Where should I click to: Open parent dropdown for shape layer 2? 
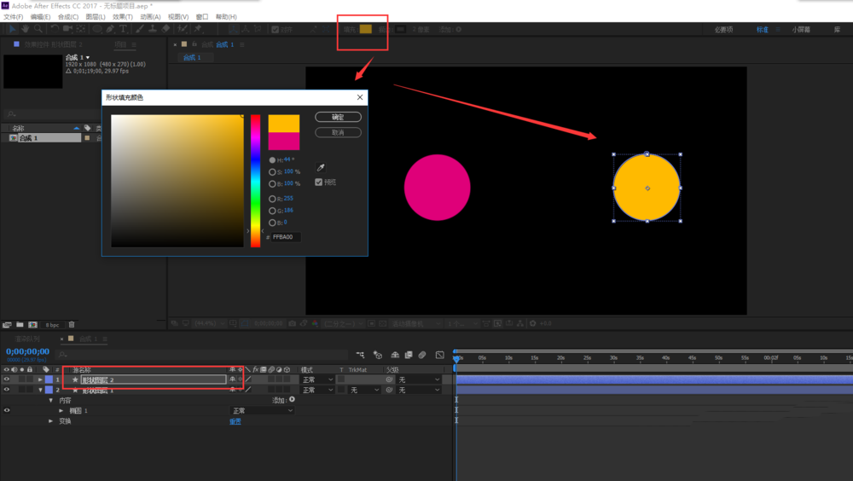(418, 380)
